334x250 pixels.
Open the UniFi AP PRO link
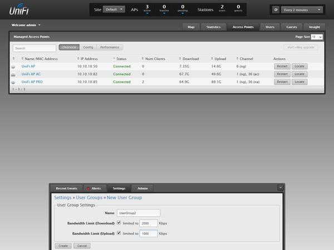pyautogui.click(x=32, y=82)
